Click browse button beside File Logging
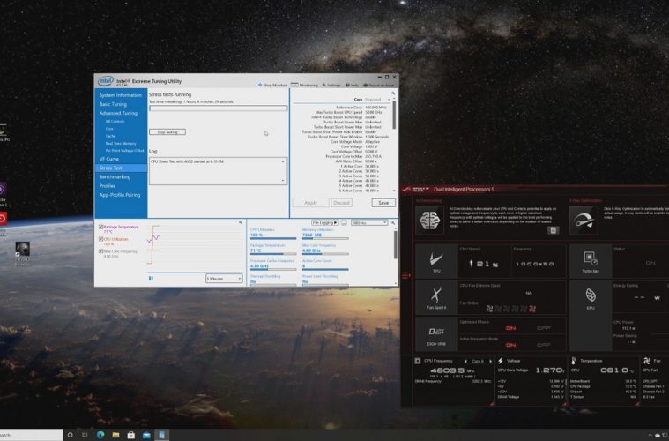The image size is (669, 441). tap(344, 222)
